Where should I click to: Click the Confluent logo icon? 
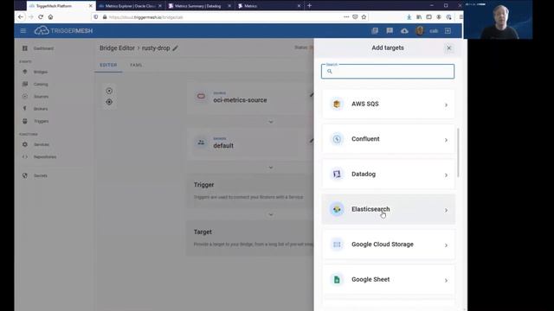pyautogui.click(x=337, y=139)
